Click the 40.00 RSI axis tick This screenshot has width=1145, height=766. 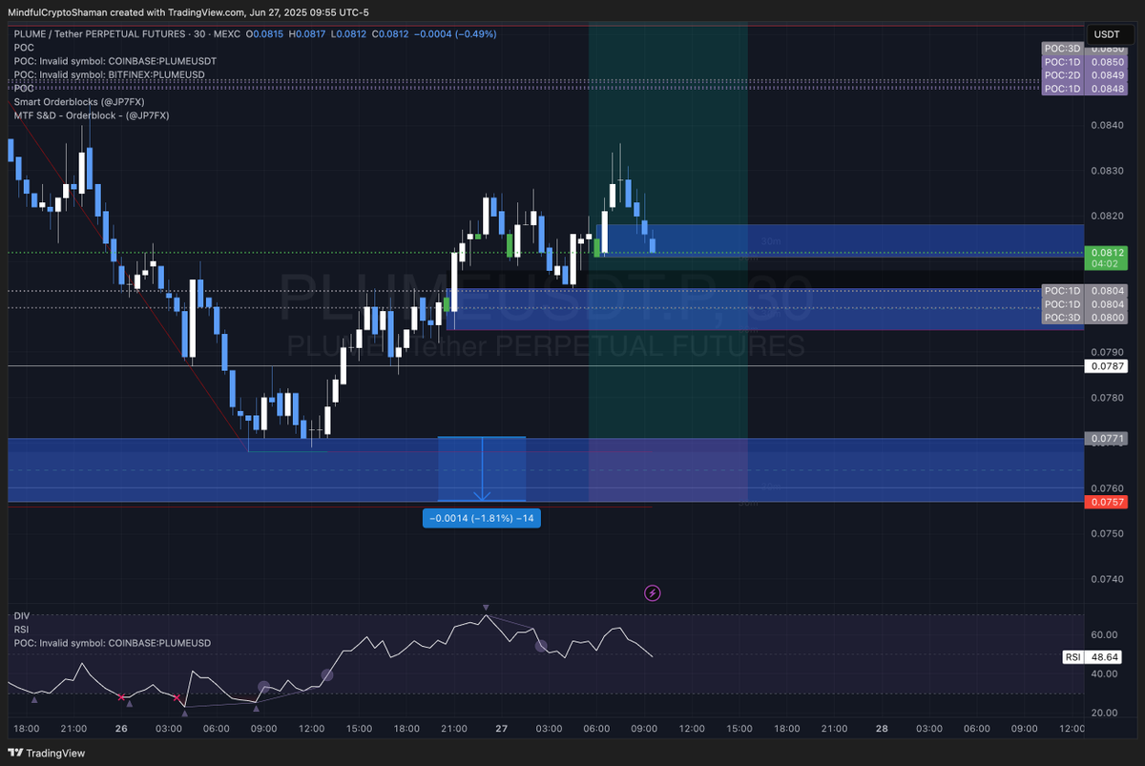(1105, 673)
